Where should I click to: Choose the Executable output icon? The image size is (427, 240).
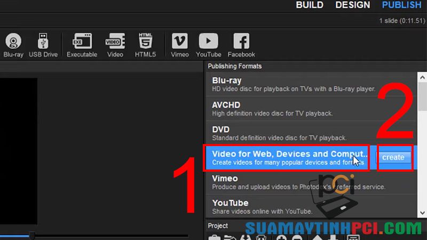[82, 45]
